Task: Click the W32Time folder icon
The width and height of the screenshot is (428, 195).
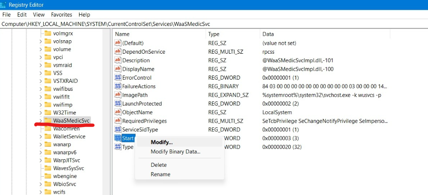Action: click(48, 112)
